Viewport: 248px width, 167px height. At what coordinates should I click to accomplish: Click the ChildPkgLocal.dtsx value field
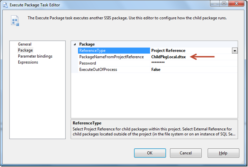[168, 57]
